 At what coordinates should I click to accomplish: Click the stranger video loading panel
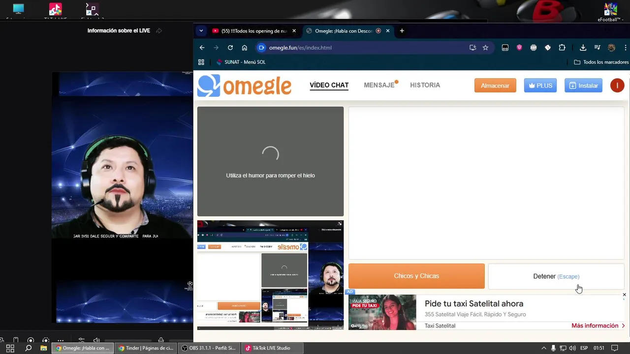point(270,161)
